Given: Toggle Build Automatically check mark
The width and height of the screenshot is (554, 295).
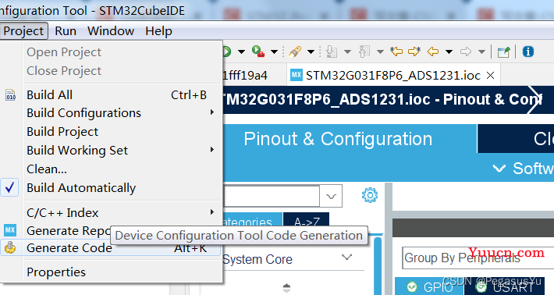Looking at the screenshot, I should 112,187.
